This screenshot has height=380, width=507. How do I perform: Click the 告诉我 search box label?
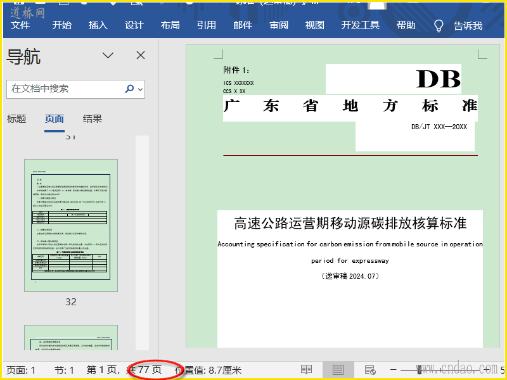tap(468, 25)
